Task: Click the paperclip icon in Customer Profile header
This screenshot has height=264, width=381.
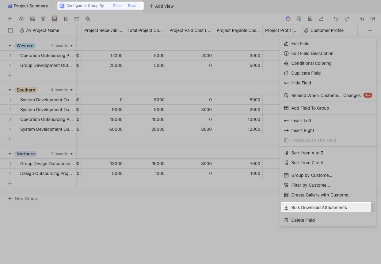Action: (306, 30)
